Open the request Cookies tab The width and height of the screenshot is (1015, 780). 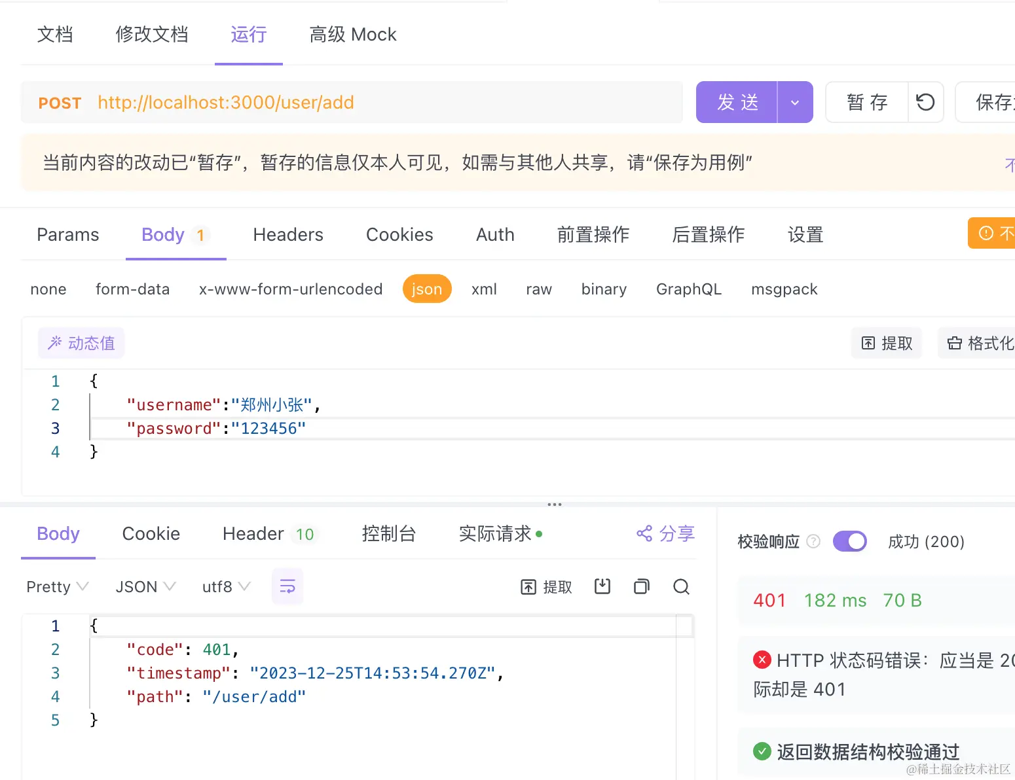(x=399, y=235)
